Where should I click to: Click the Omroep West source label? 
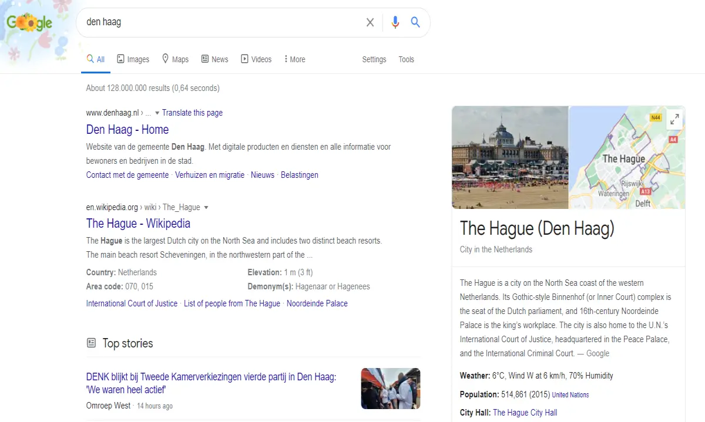tap(108, 406)
